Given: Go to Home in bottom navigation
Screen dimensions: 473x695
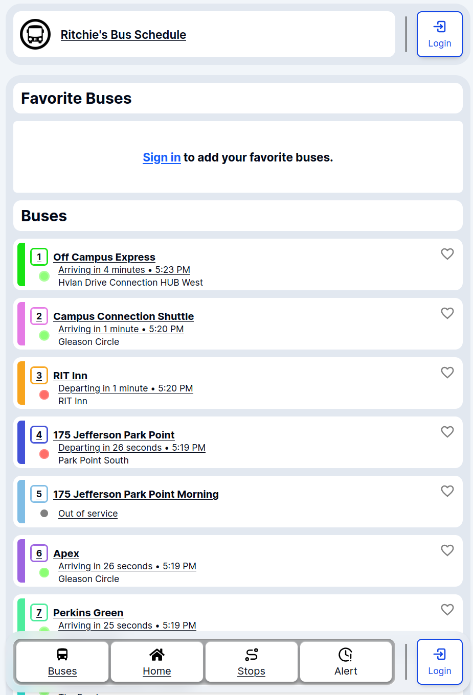Looking at the screenshot, I should pyautogui.click(x=157, y=662).
